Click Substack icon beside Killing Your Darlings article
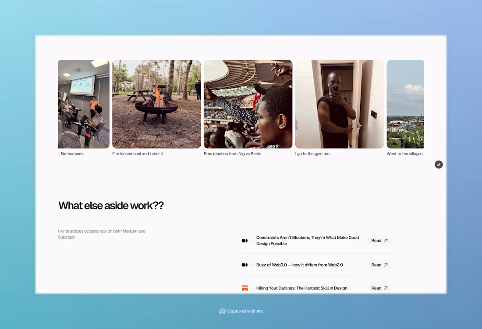Screen dimensions: 482x329 pyautogui.click(x=245, y=288)
